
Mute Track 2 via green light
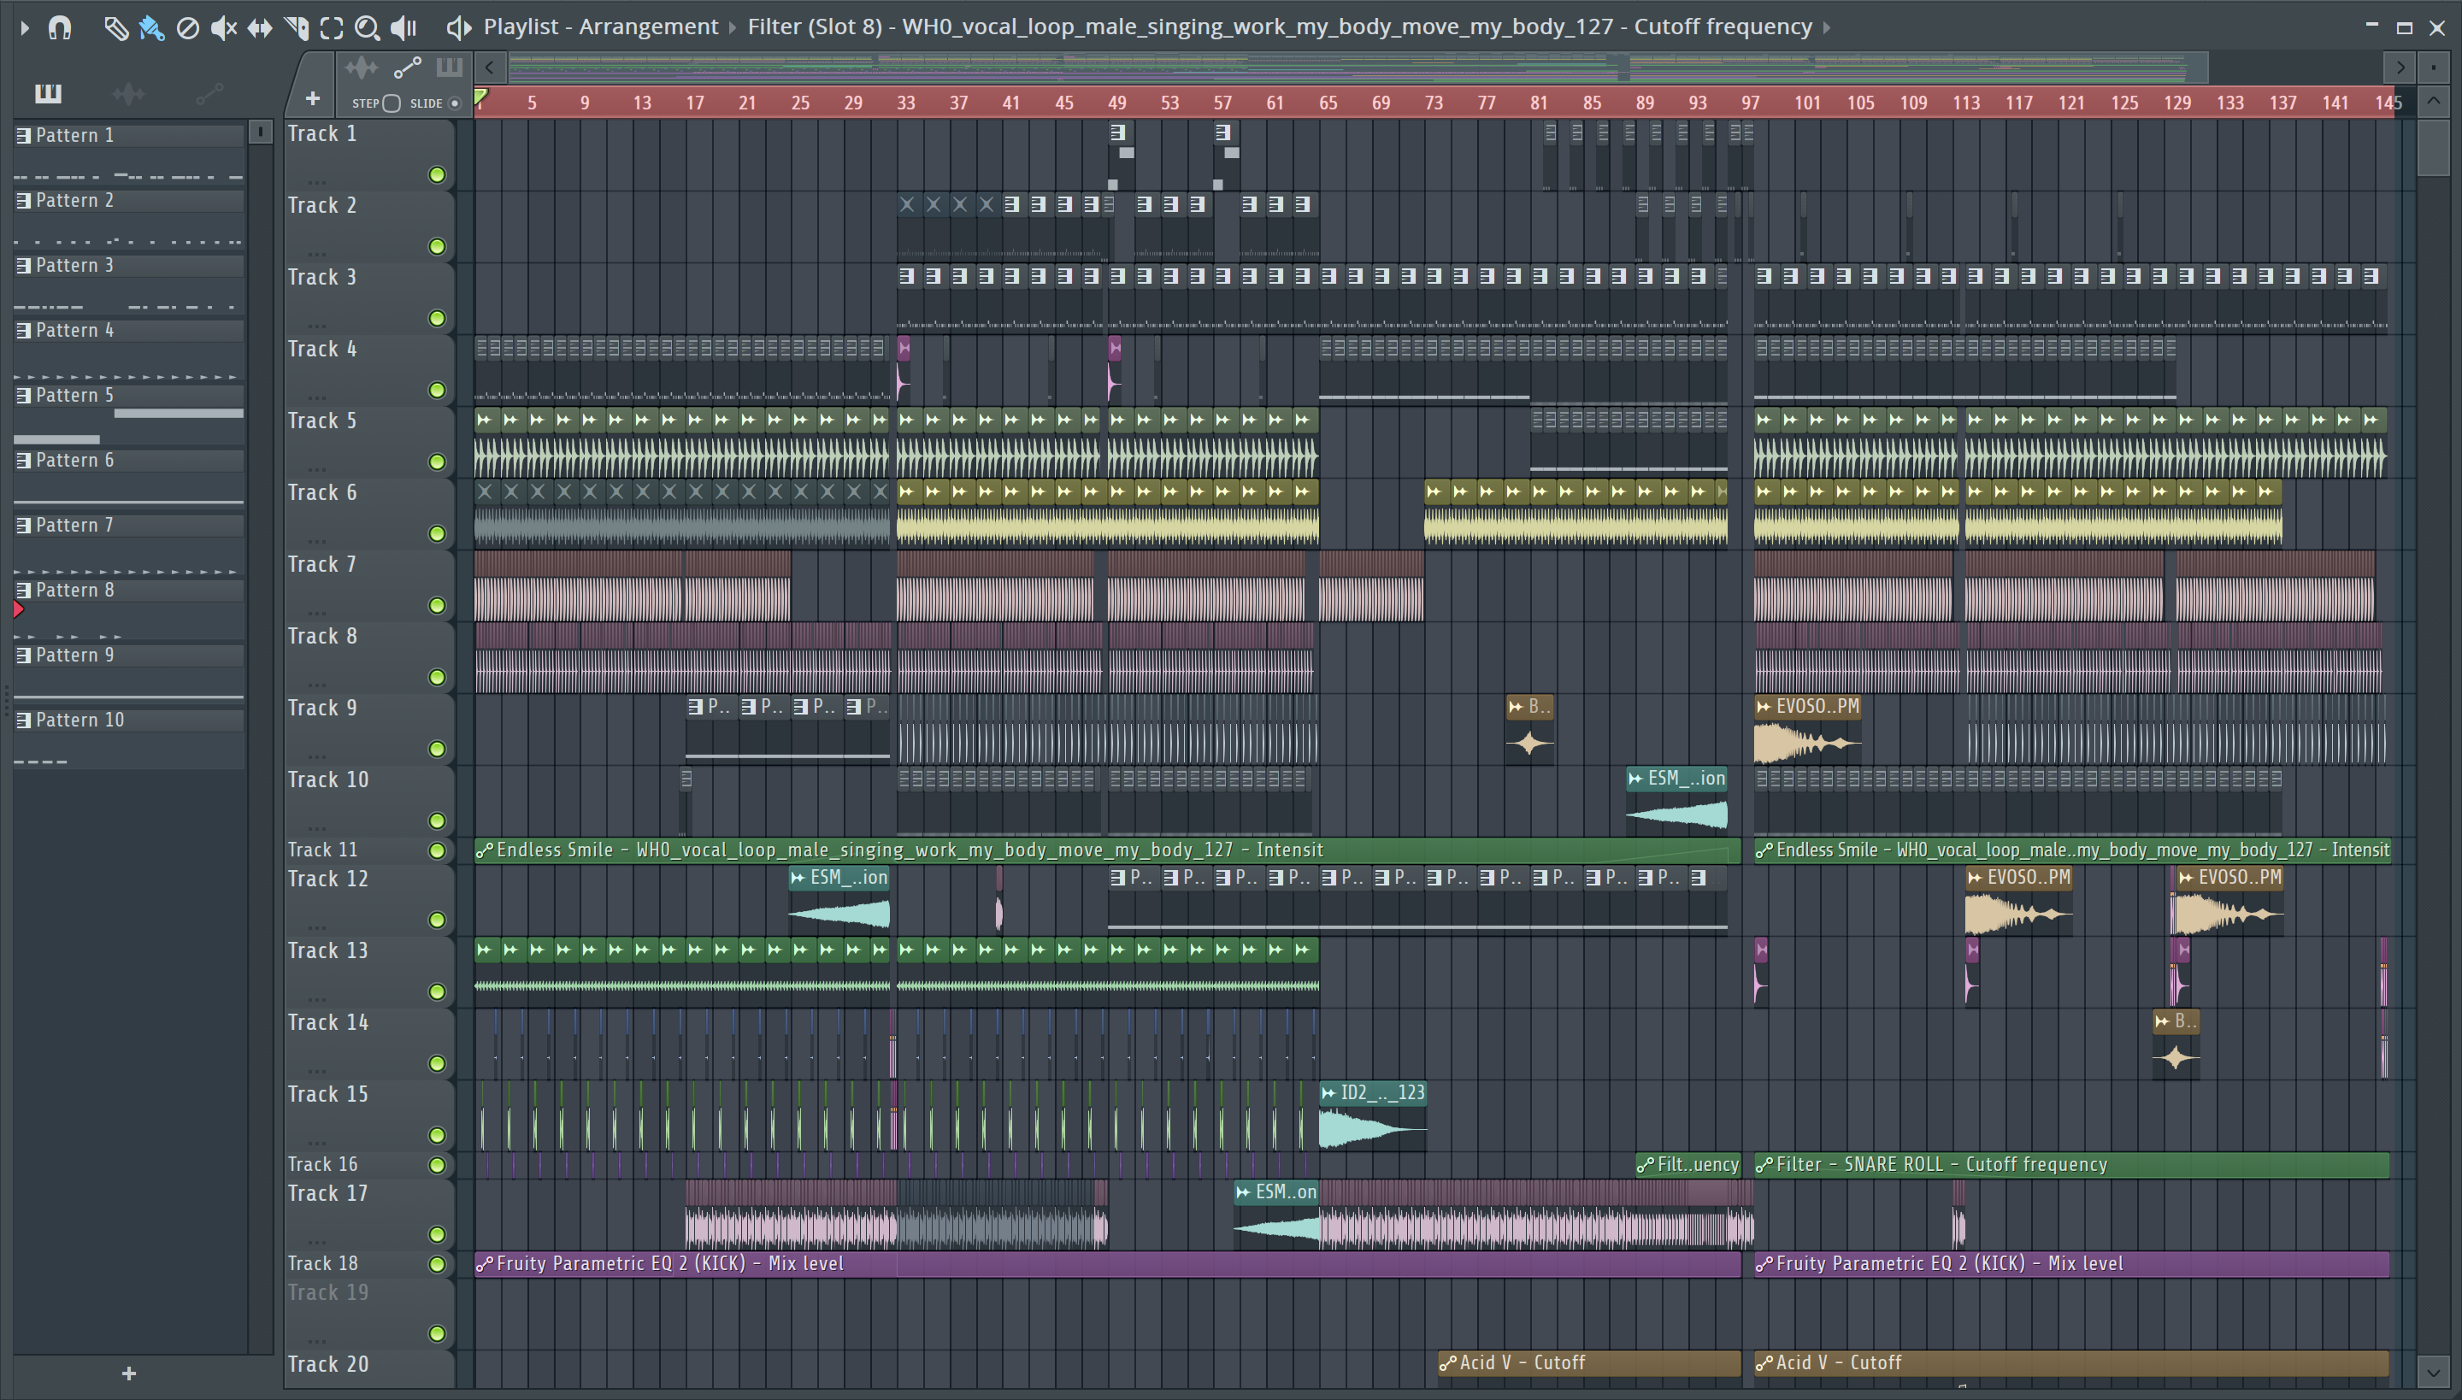pyautogui.click(x=437, y=247)
